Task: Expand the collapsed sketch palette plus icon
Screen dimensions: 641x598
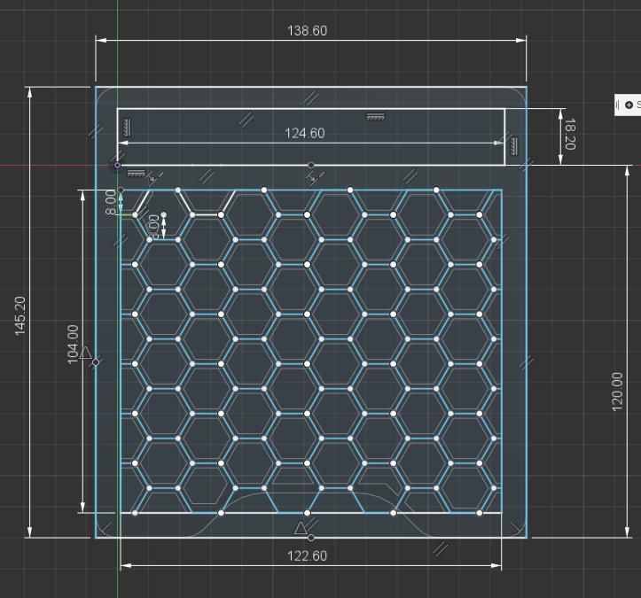Action: (629, 105)
